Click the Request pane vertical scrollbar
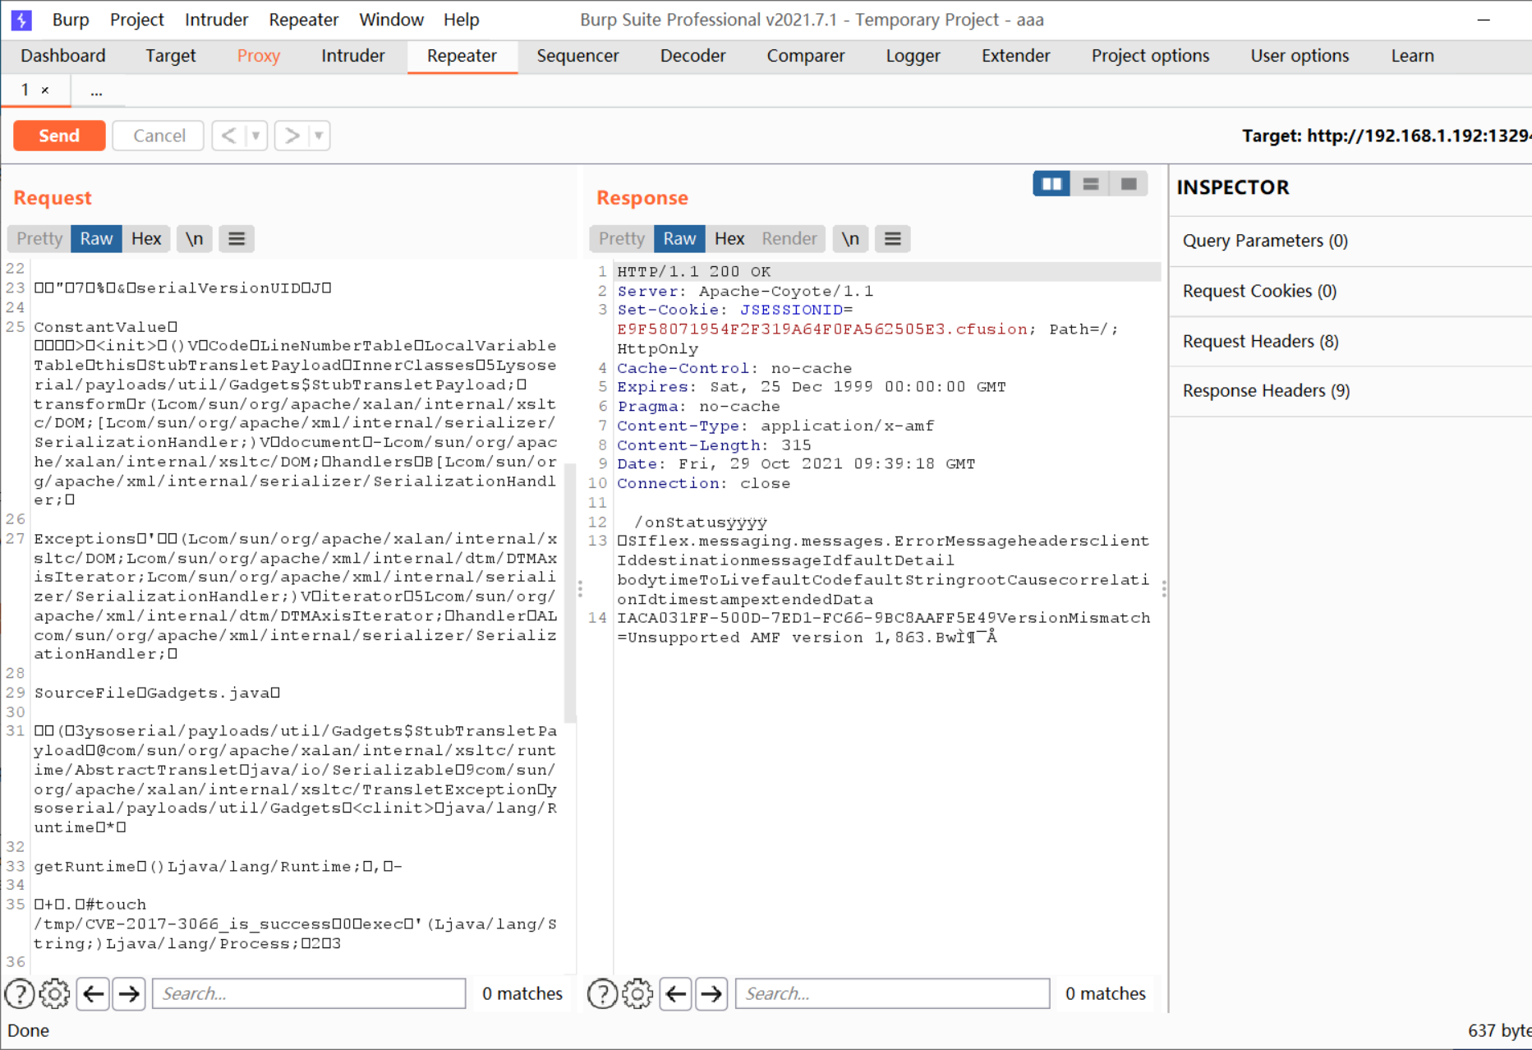The image size is (1532, 1050). click(x=571, y=592)
